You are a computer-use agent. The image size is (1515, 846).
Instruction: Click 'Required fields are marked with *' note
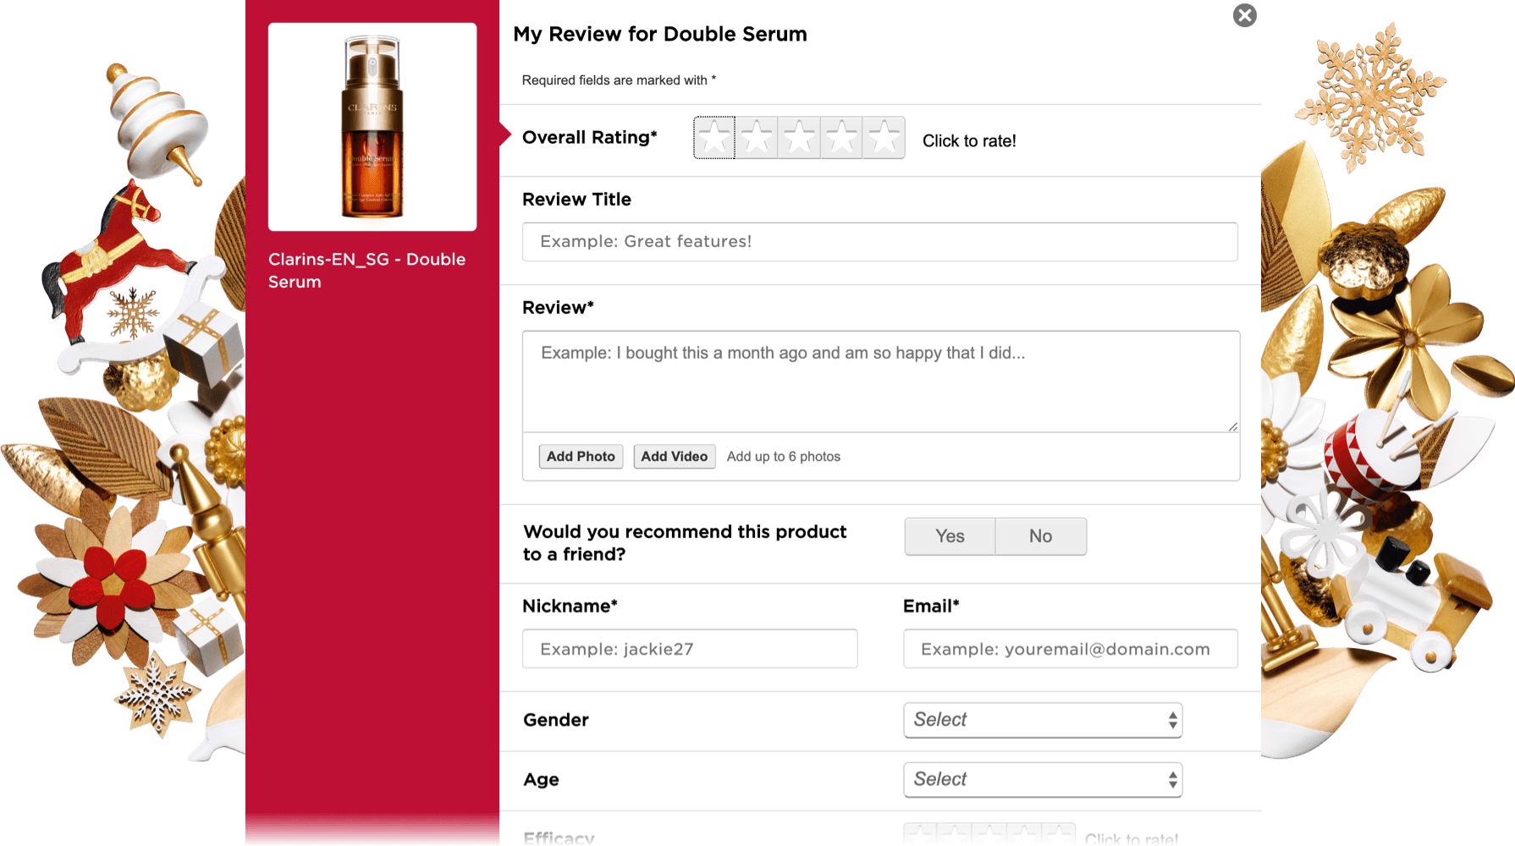click(x=619, y=80)
